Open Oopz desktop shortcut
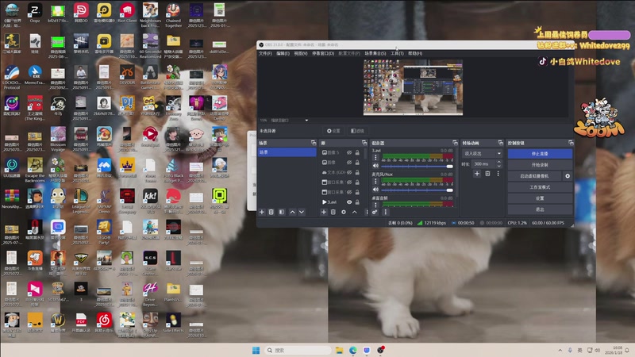This screenshot has width=635, height=357. (35, 13)
